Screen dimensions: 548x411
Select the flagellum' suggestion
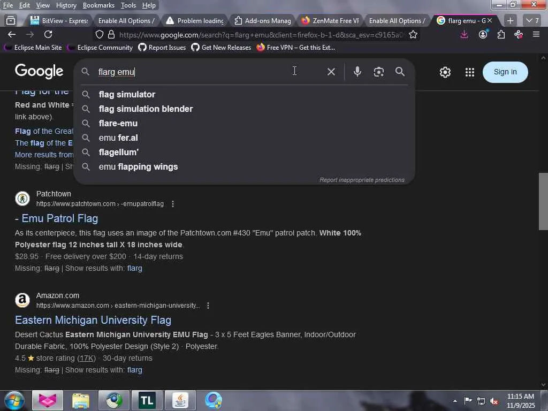(244, 153)
